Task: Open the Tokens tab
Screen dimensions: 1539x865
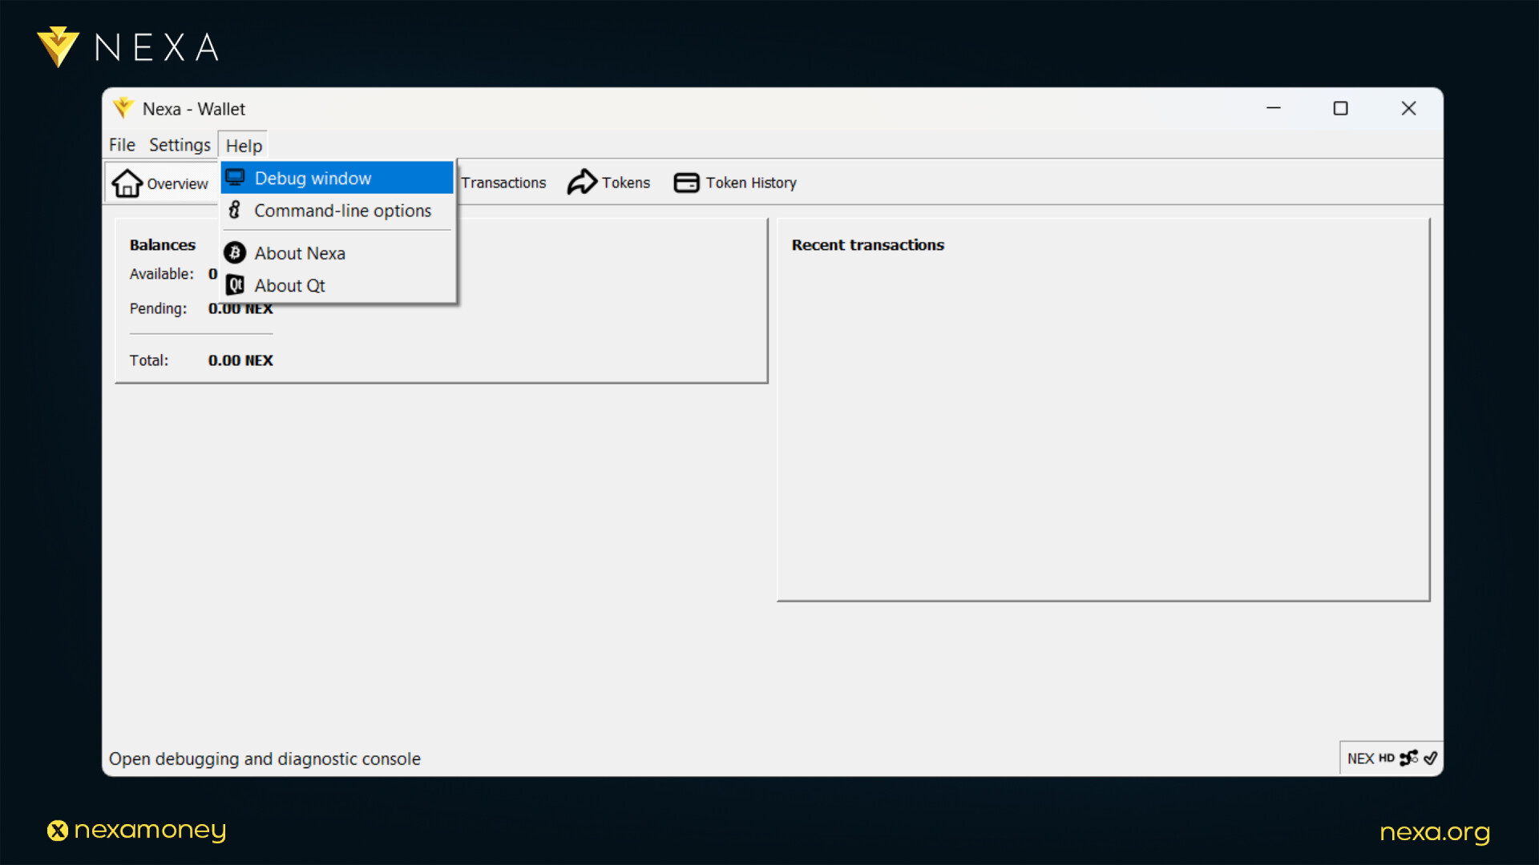Action: (x=609, y=183)
